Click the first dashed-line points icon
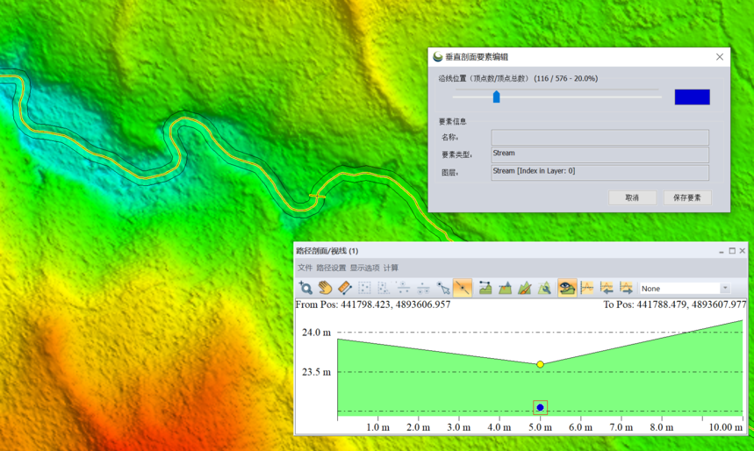The height and width of the screenshot is (451, 754). (404, 288)
